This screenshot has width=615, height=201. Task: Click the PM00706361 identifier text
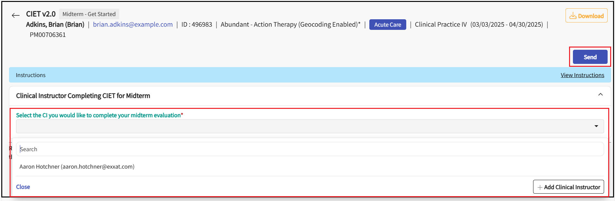click(x=48, y=35)
